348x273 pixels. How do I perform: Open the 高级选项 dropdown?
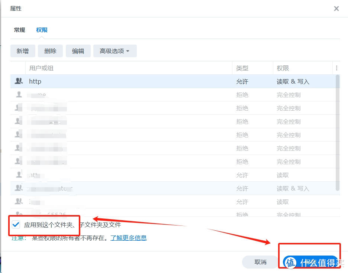114,51
